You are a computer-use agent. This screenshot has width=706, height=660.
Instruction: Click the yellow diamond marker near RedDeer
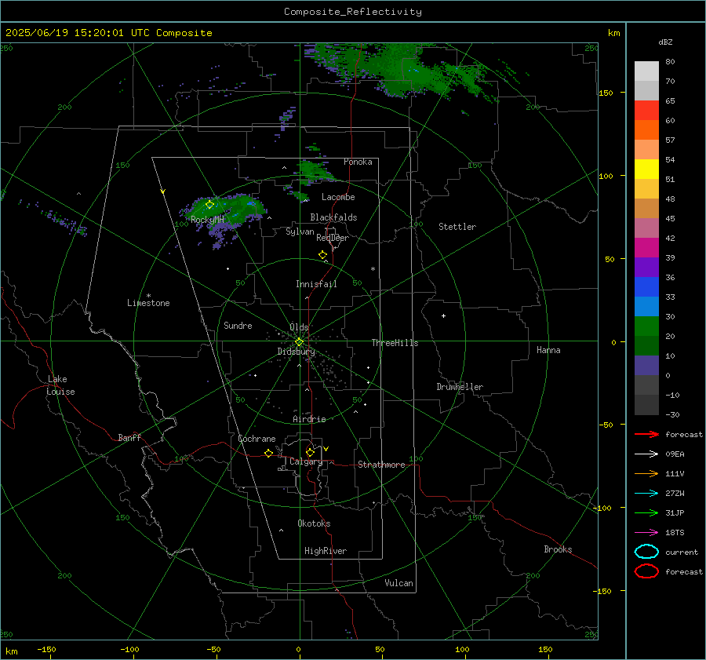[x=322, y=255]
